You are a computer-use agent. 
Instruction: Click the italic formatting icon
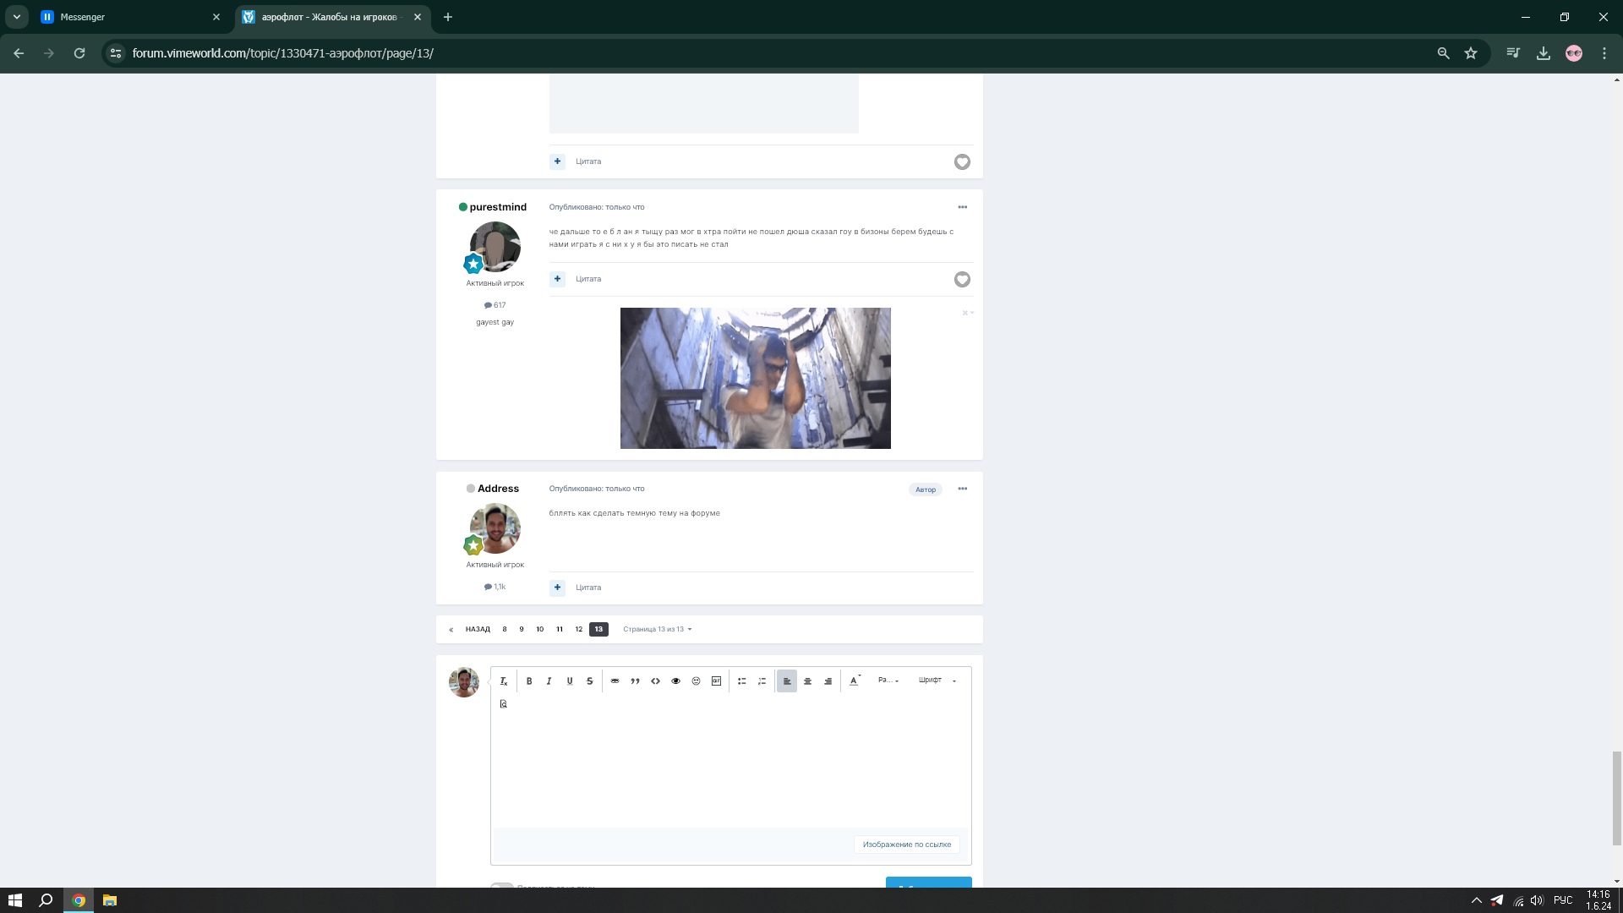(549, 681)
